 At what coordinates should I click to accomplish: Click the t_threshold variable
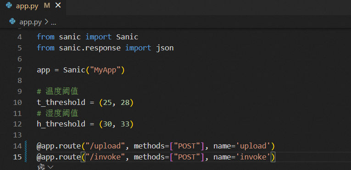pyautogui.click(x=61, y=103)
